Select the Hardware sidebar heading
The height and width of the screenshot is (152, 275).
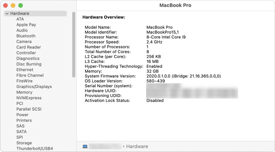tap(20, 13)
